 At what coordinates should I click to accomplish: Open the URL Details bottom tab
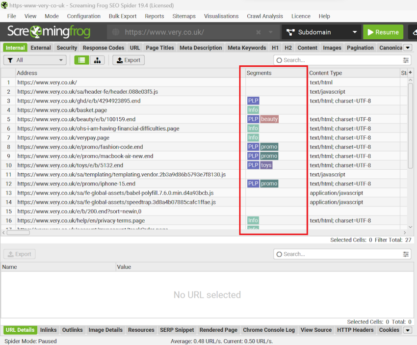(x=20, y=330)
